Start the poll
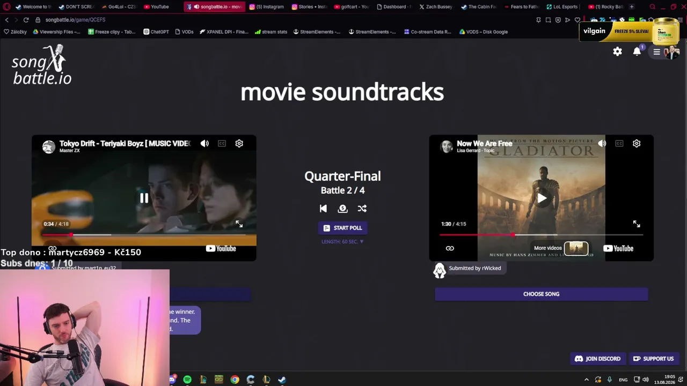The image size is (687, 386). tap(342, 228)
